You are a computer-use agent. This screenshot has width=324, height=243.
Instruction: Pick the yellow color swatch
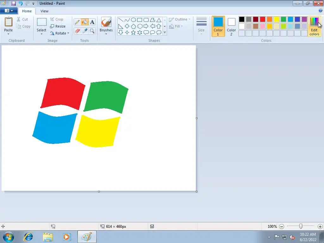tap(277, 19)
